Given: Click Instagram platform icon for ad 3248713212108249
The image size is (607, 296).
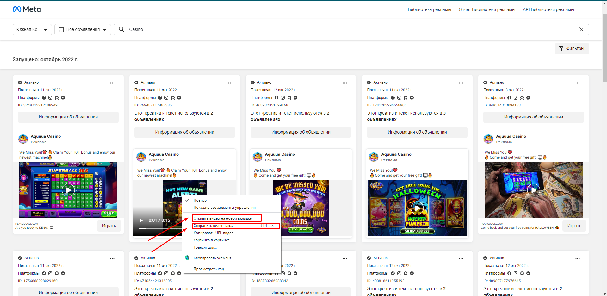Looking at the screenshot, I should (50, 98).
